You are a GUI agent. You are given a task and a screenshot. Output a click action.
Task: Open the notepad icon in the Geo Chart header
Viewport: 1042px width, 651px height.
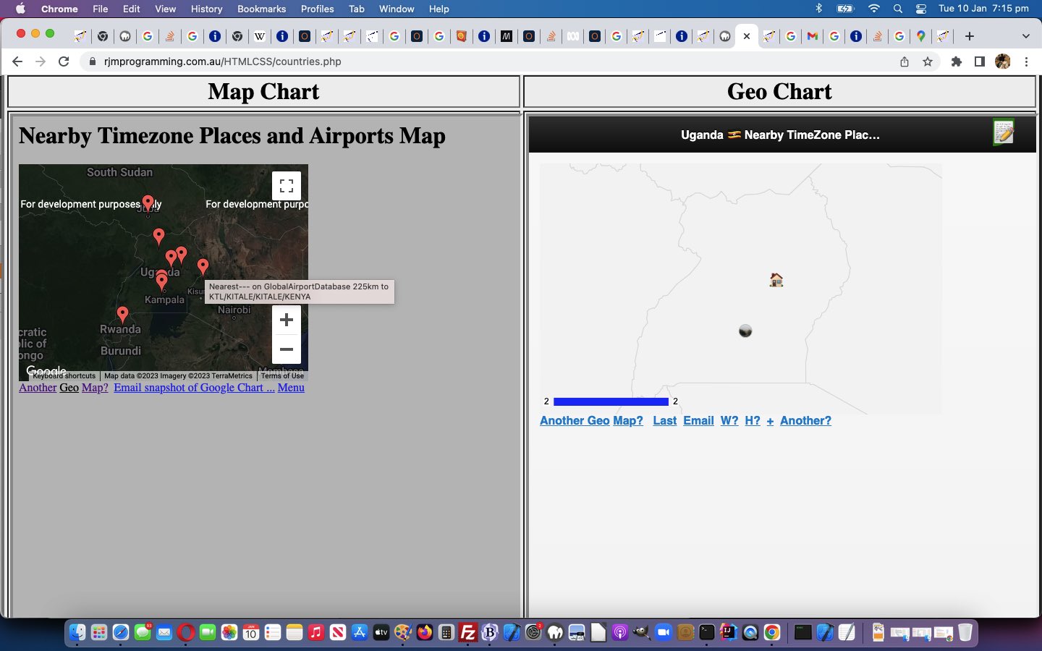(x=1004, y=132)
